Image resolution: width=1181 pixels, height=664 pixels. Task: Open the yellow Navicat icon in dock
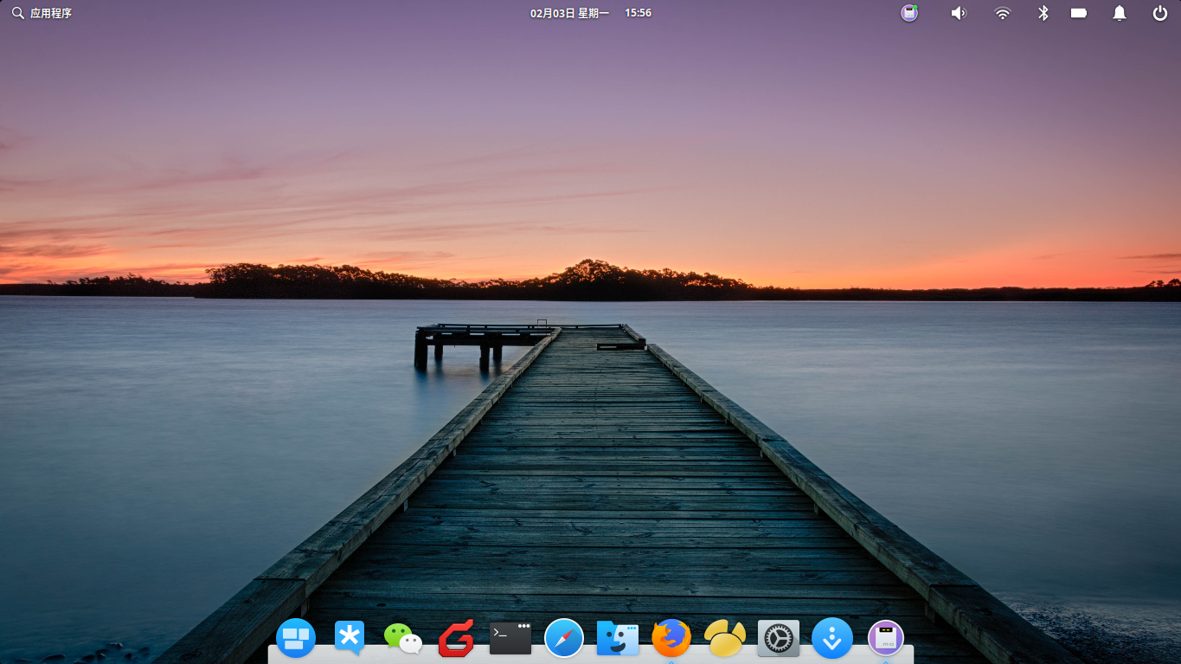pos(724,639)
